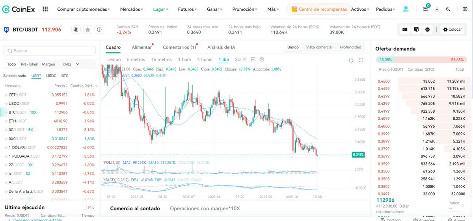Select Seleccionado market tab
This screenshot has width=473, height=221.
[15, 76]
